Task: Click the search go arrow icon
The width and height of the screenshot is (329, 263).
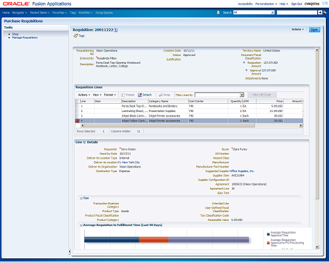Action: click(320, 12)
